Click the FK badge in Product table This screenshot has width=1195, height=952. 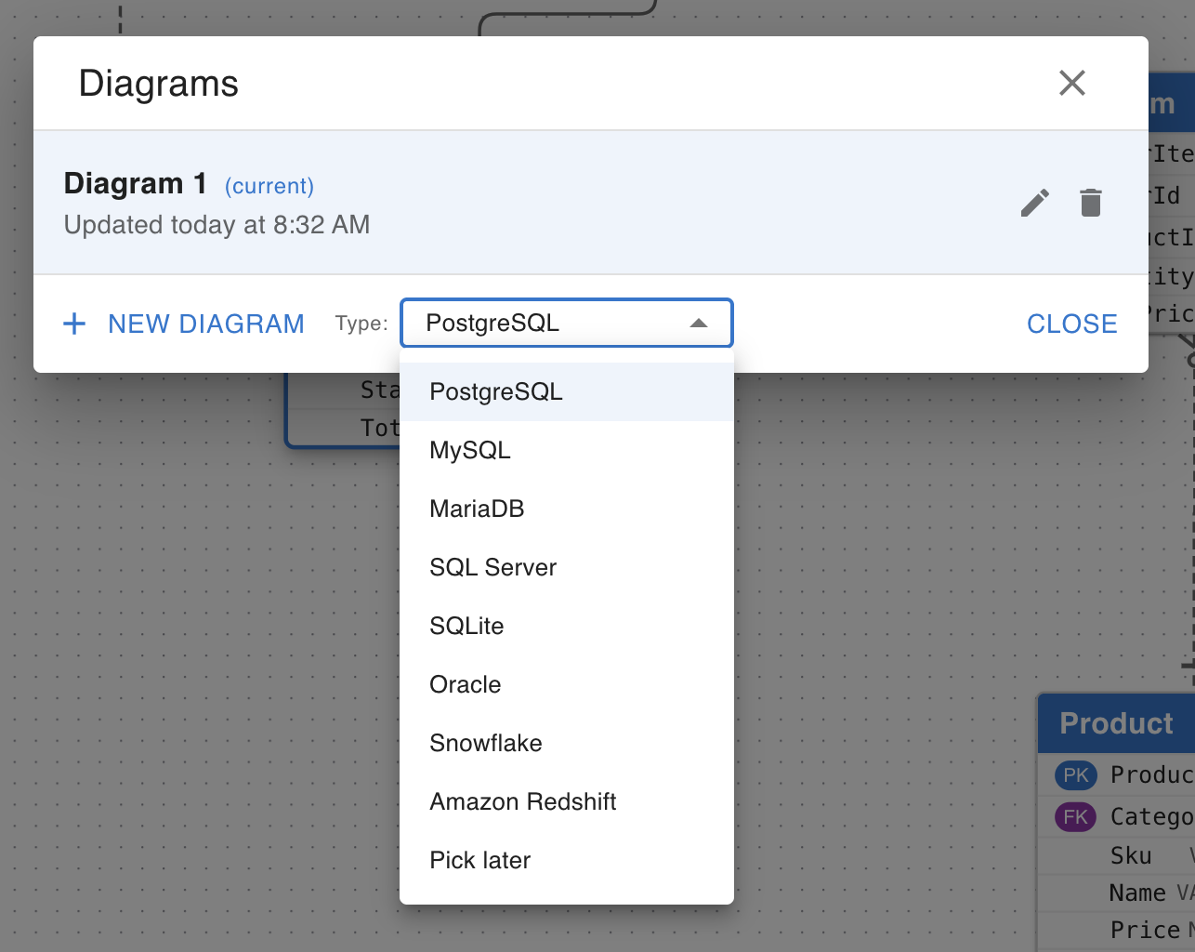[x=1076, y=817]
